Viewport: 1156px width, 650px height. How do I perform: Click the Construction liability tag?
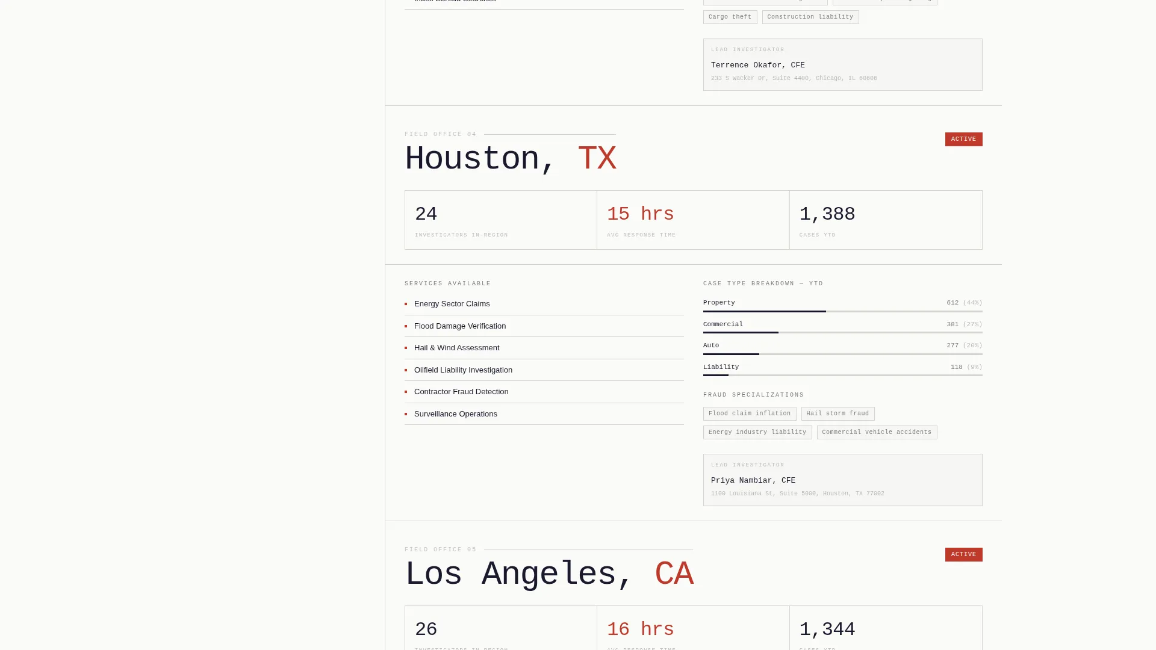pos(810,17)
